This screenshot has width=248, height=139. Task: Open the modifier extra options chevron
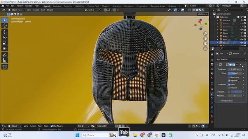[x=237, y=64]
